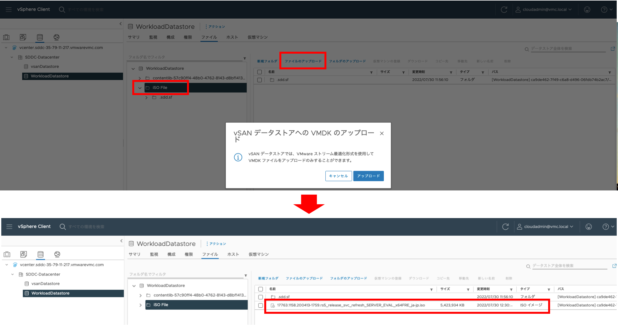Click the サイズ column filter icon in lower file table
This screenshot has height=325, width=618.
[468, 289]
